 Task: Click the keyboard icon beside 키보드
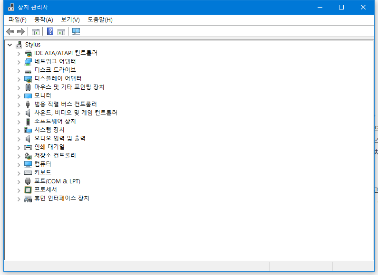tap(28, 173)
